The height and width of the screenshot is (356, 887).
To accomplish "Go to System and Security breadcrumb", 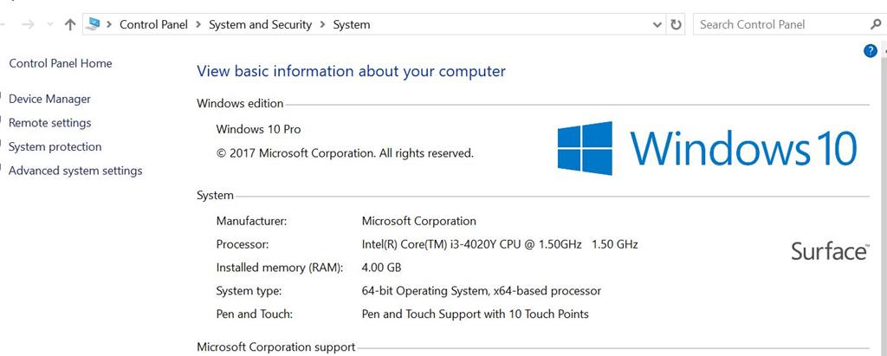I will pyautogui.click(x=260, y=25).
